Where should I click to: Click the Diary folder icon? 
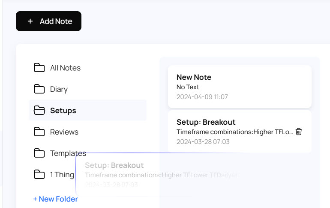[x=39, y=89]
